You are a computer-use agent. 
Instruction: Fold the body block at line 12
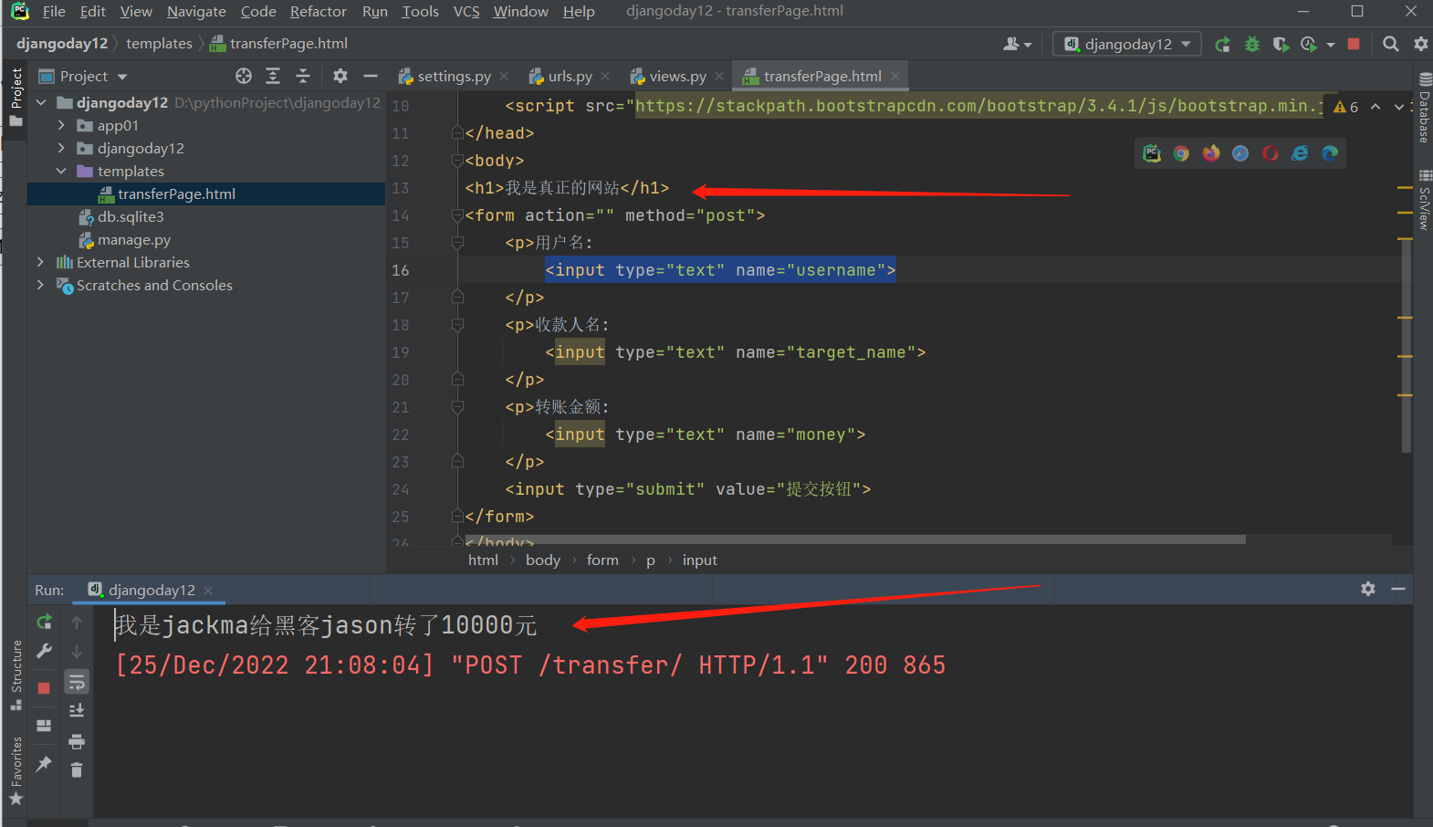pos(457,161)
